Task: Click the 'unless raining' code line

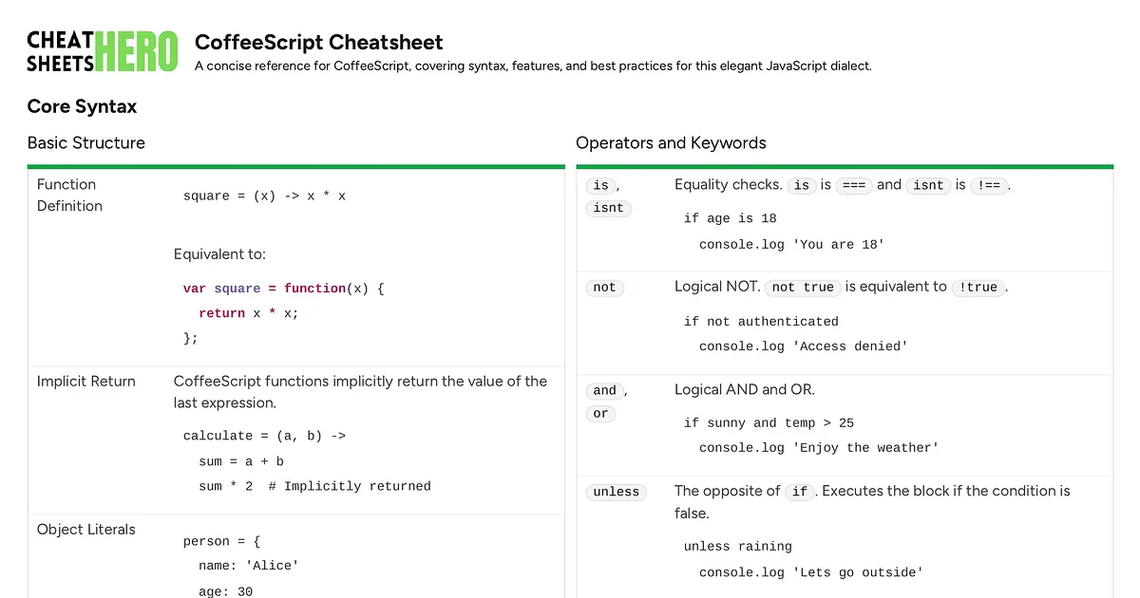Action: (x=737, y=547)
